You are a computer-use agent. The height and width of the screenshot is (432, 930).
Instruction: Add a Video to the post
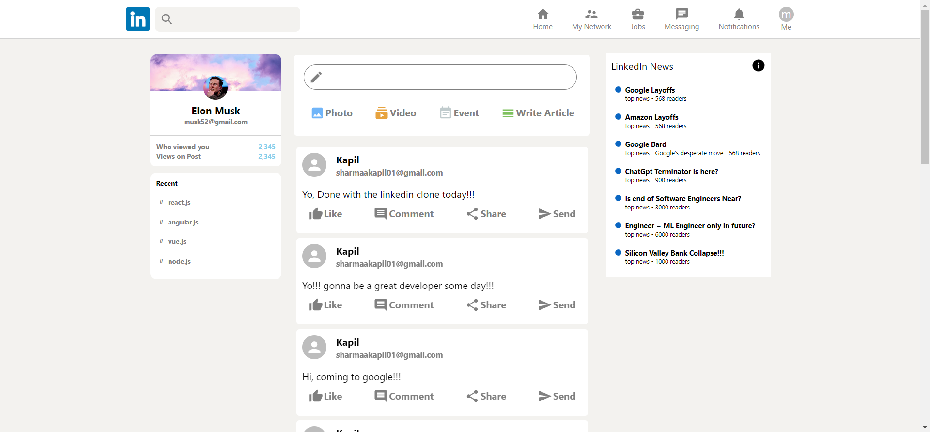[396, 113]
